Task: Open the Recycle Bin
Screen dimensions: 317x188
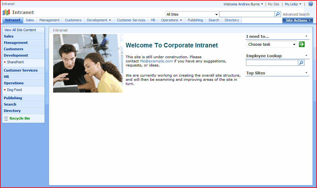Action: (19, 118)
